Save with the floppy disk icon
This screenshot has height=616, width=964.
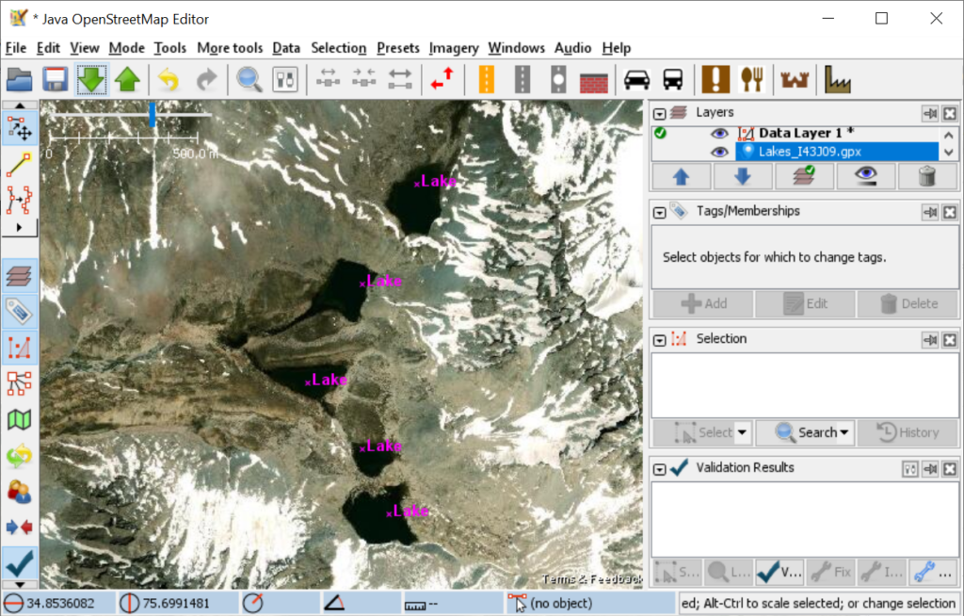[56, 79]
